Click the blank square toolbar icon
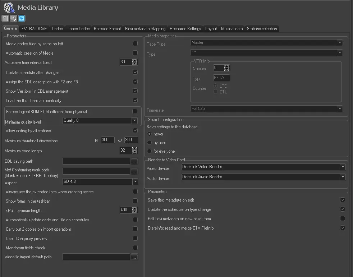The width and height of the screenshot is (353, 277). [x=5, y=18]
